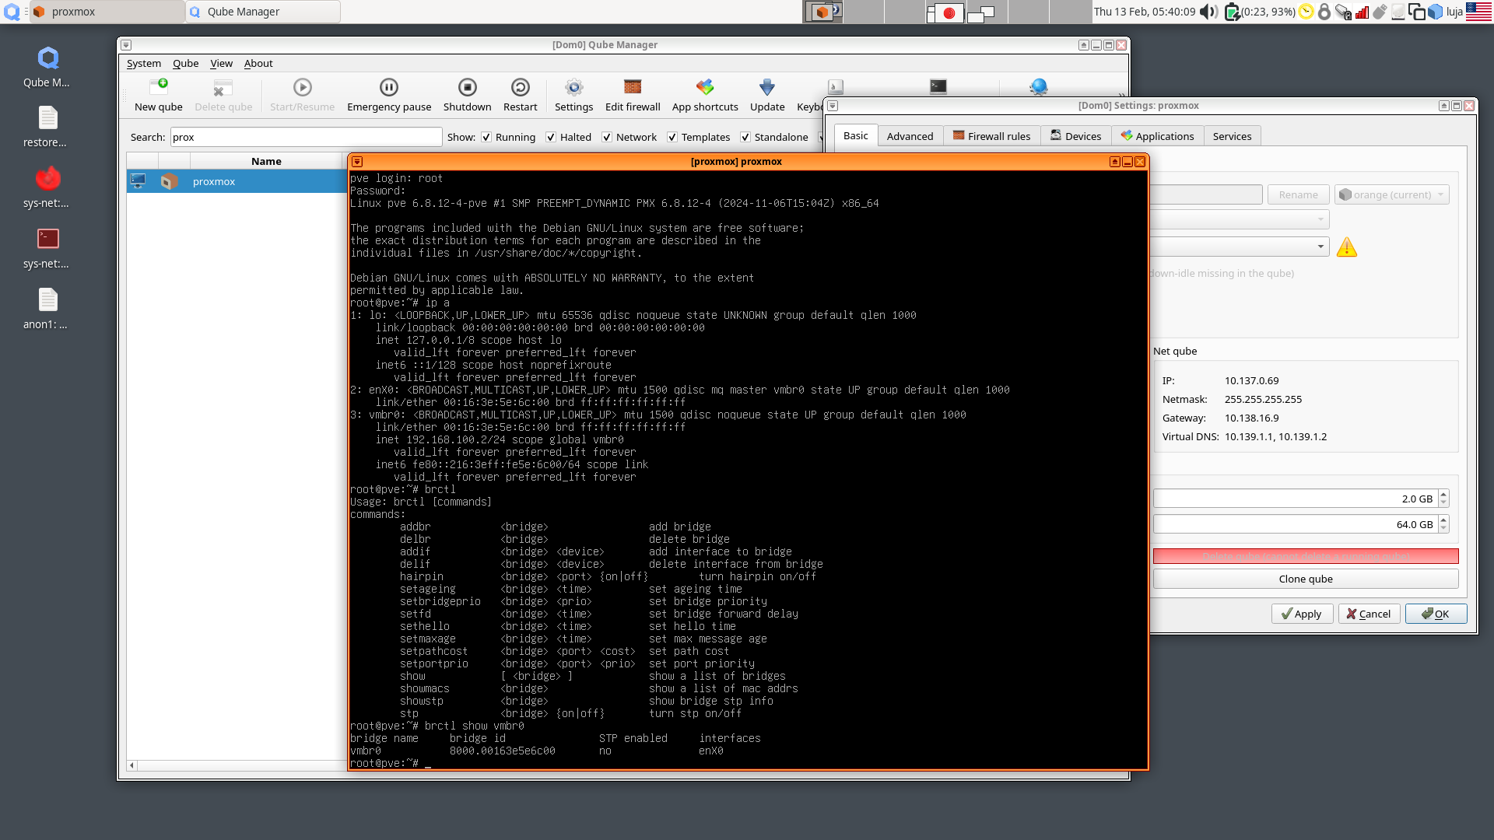Click the New qube toolbar icon
This screenshot has width=1494, height=840.
(158, 95)
